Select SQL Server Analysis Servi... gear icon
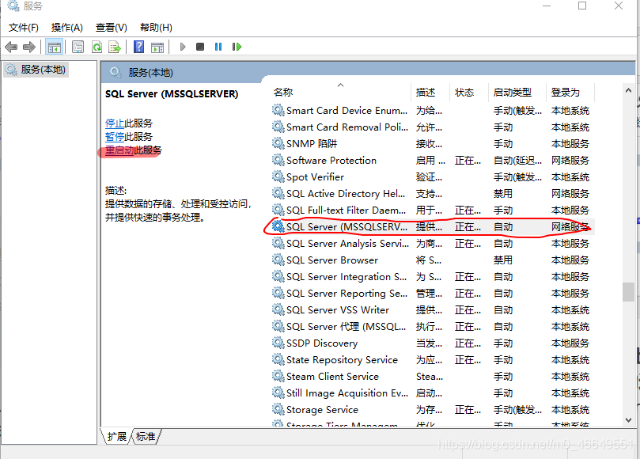 (x=278, y=244)
